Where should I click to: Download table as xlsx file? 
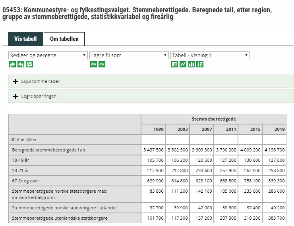pyautogui.click(x=93, y=64)
